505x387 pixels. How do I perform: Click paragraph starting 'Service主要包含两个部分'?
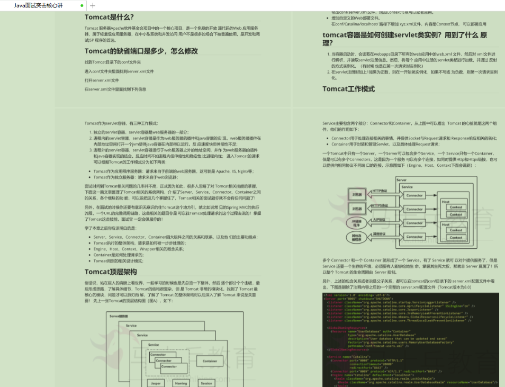pos(410,127)
